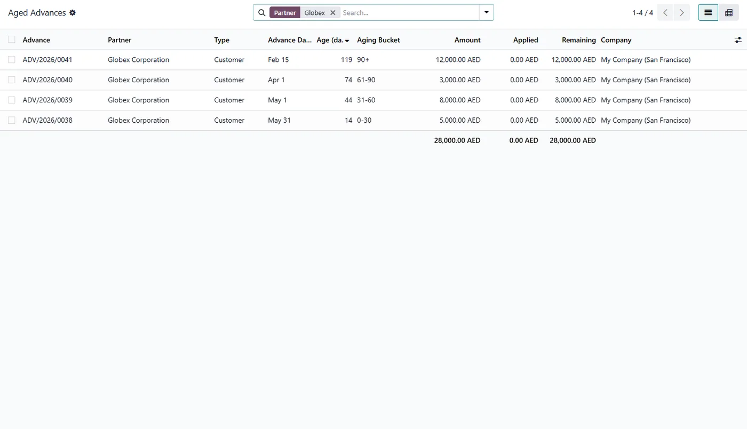Select row ADV/2026/0038 checkbox
The image size is (747, 429).
point(12,120)
